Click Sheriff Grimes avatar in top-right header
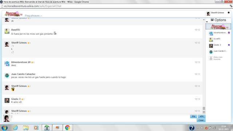The height and width of the screenshot is (131, 233). (208, 13)
